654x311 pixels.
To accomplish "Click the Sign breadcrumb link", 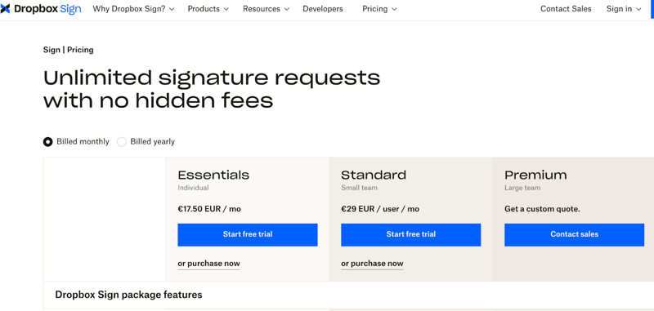I will click(x=52, y=50).
